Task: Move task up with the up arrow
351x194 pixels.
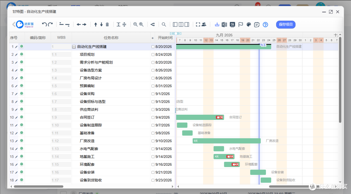Action: (x=96, y=24)
